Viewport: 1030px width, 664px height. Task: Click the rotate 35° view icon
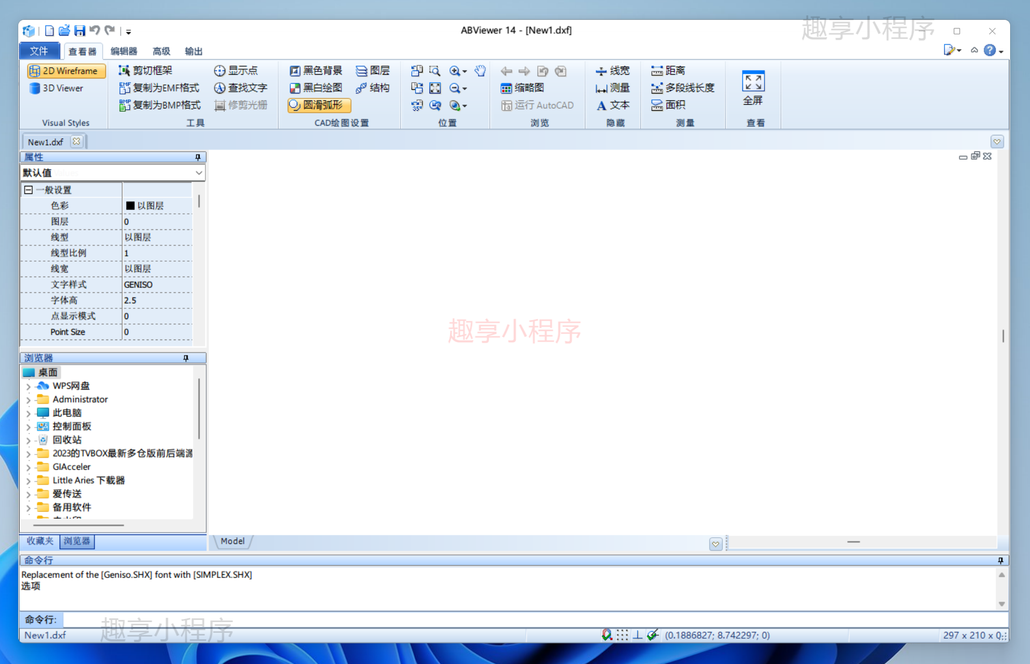tap(417, 105)
